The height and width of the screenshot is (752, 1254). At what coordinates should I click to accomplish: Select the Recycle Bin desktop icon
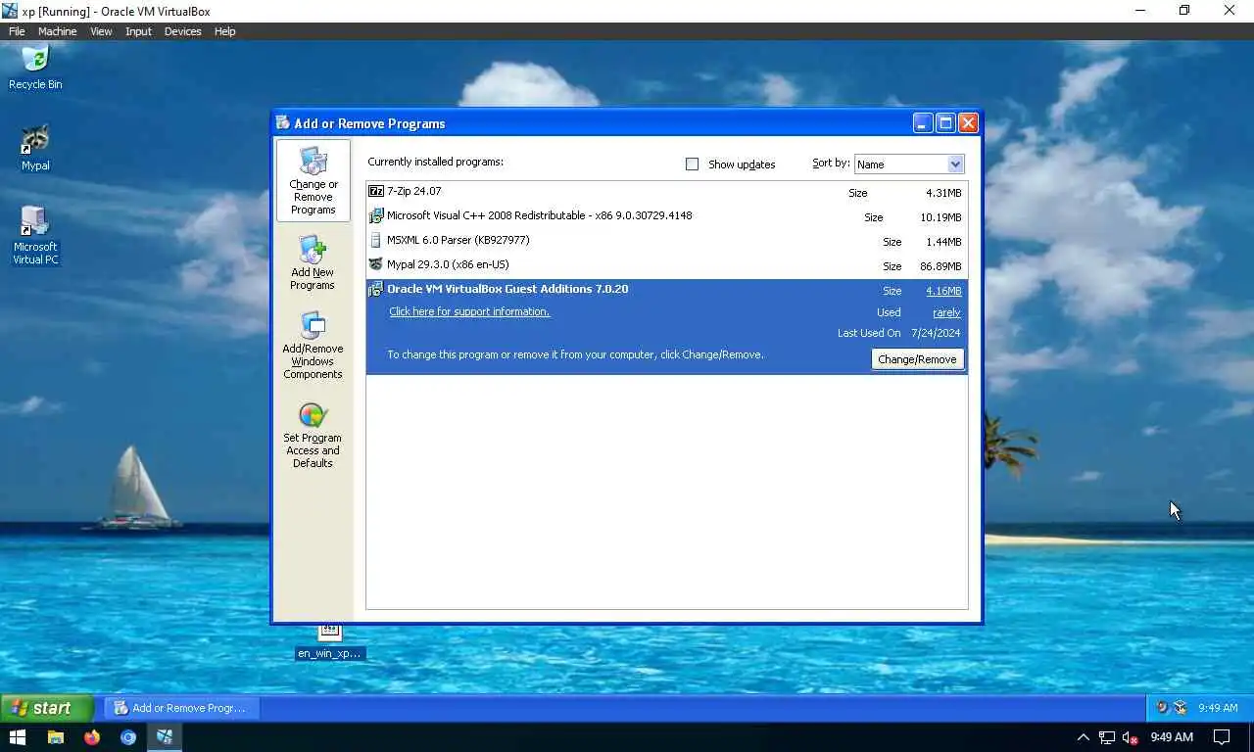35,59
